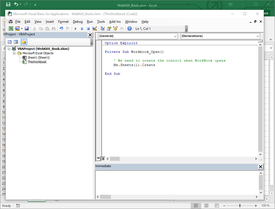Select the Microsoft Excel Objects folder label

coord(38,53)
